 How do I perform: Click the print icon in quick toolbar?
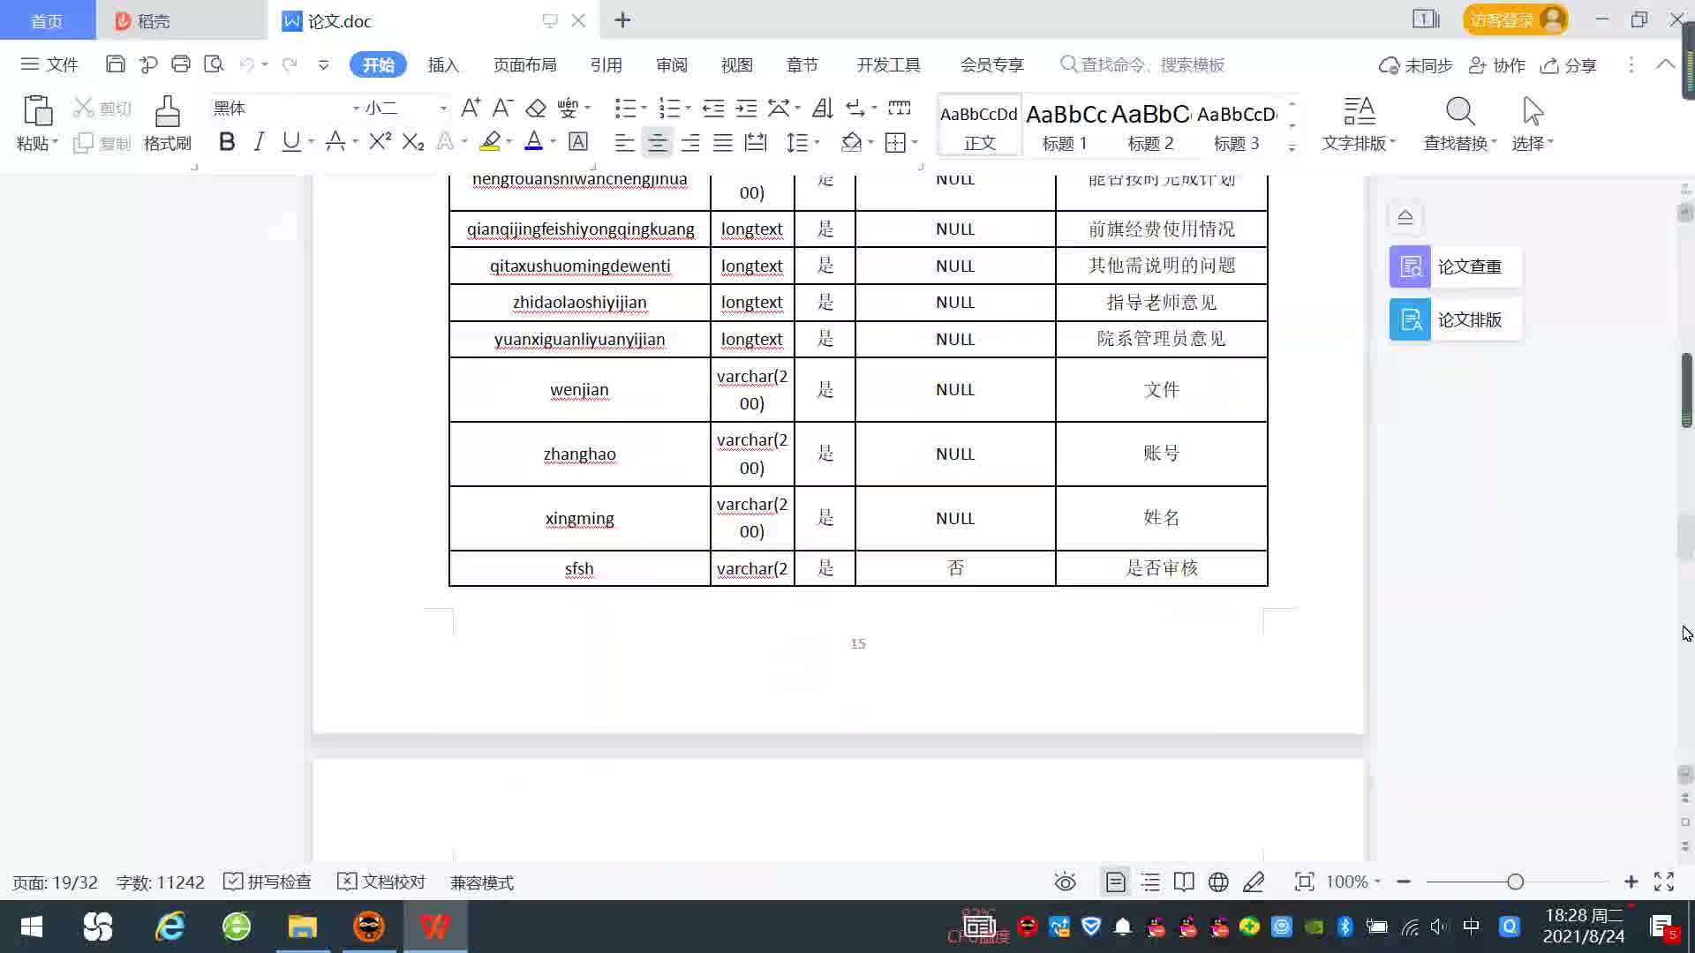pos(181,64)
